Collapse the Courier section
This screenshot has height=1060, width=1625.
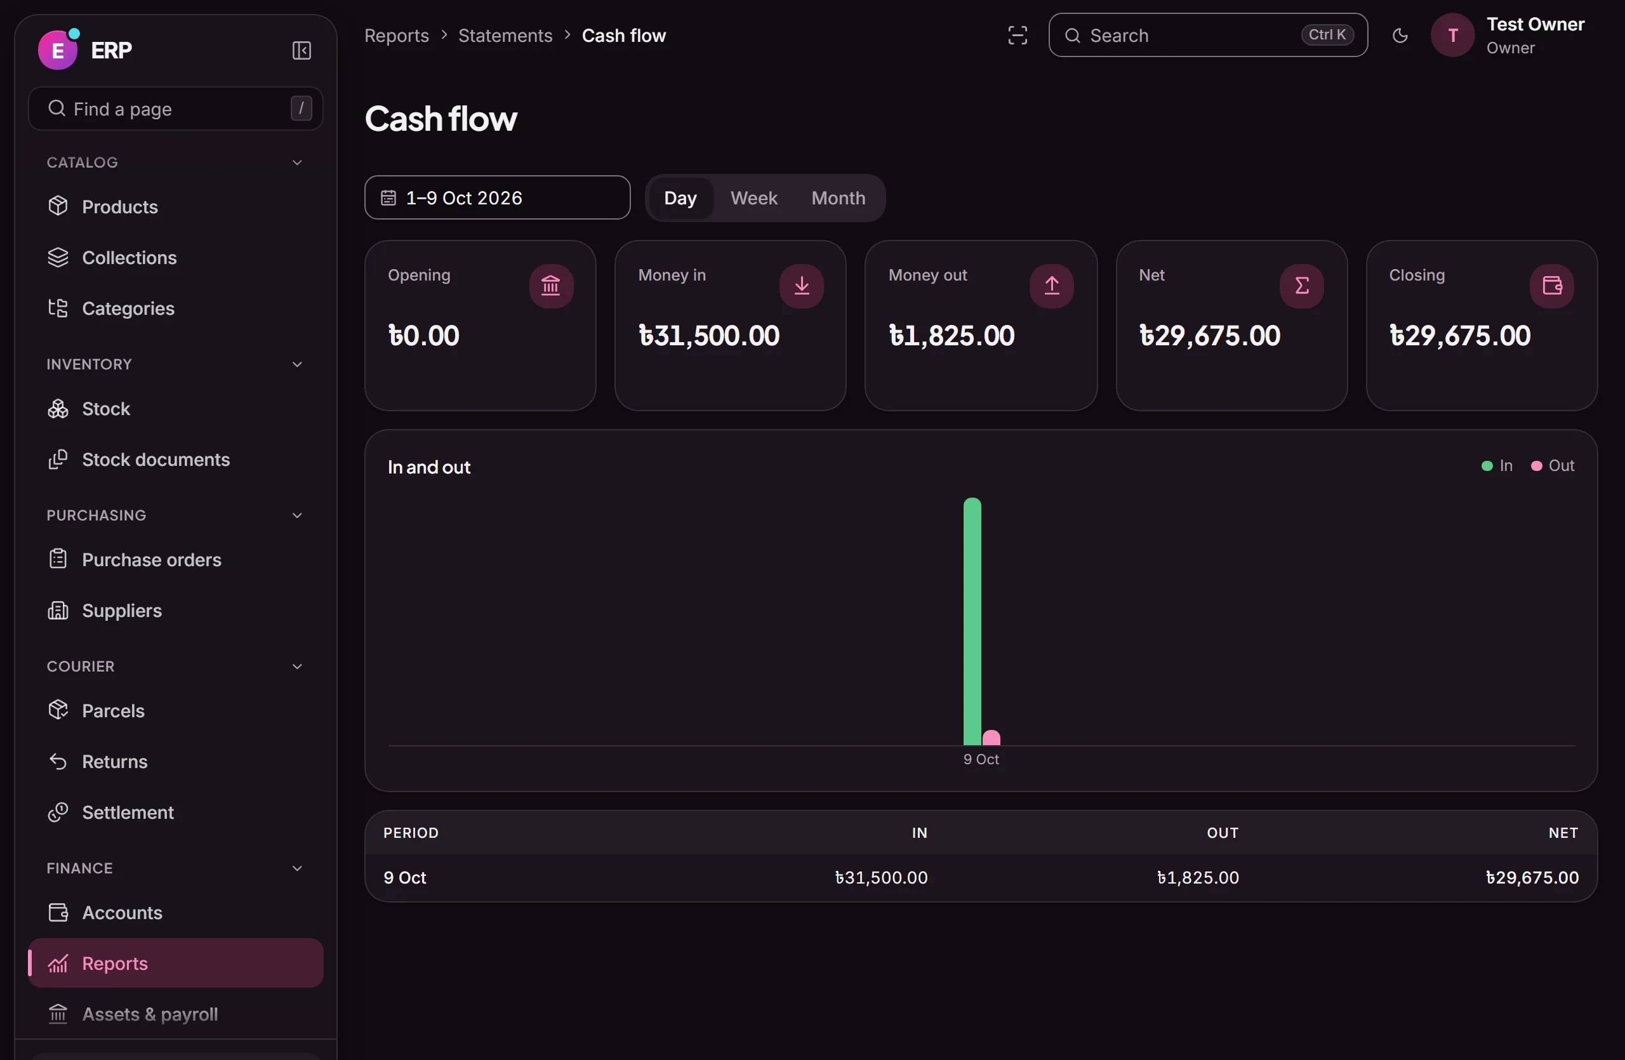point(297,666)
